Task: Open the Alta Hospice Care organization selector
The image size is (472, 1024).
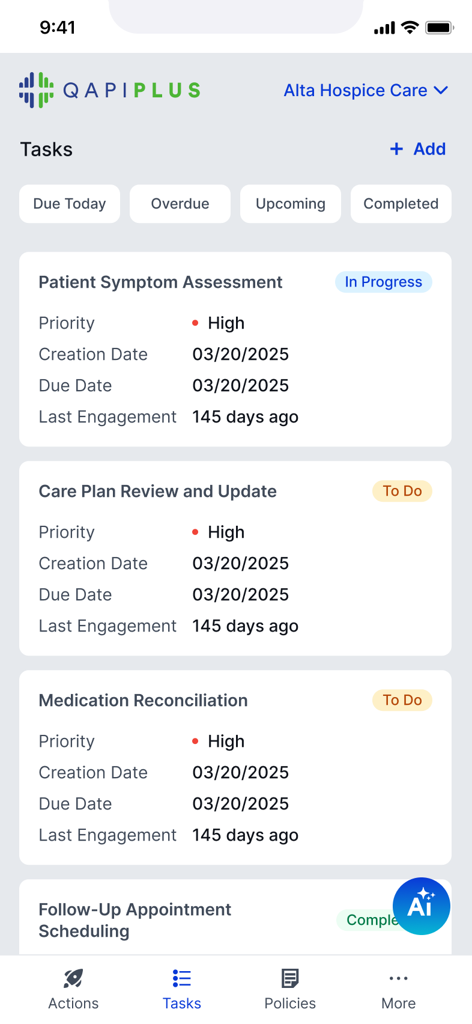Action: [x=366, y=90]
